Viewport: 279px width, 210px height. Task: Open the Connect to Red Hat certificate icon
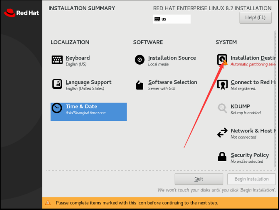coord(223,84)
